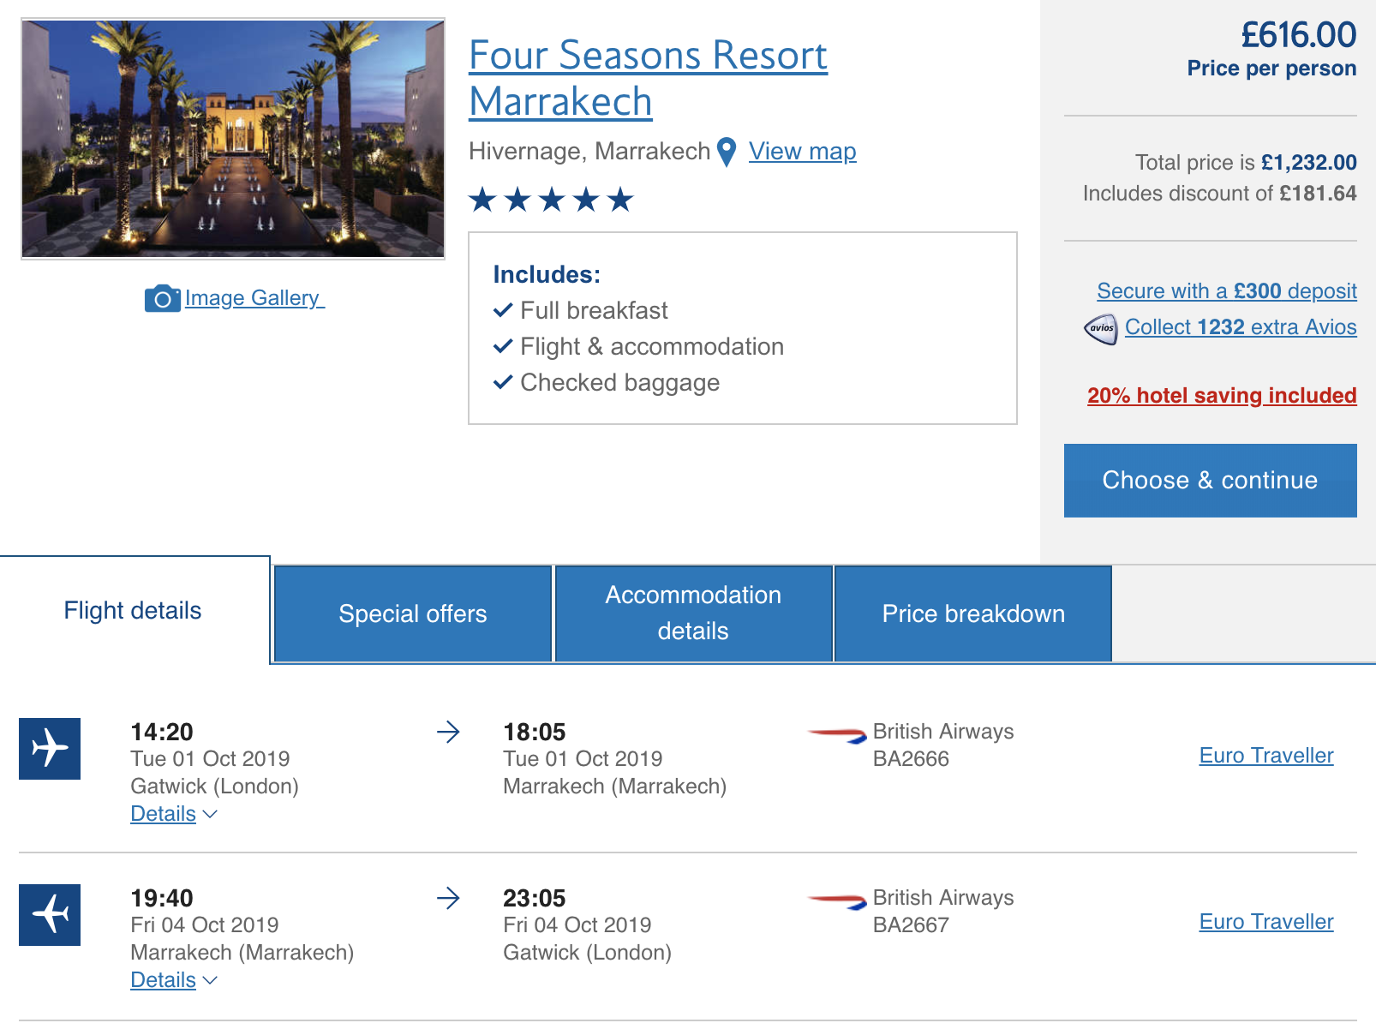The height and width of the screenshot is (1035, 1376).
Task: Click the return flight plane icon
Action: tap(50, 914)
